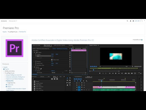This screenshot has width=146, height=110.
Task: Click the Go to Out button
Action: coord(122,73)
